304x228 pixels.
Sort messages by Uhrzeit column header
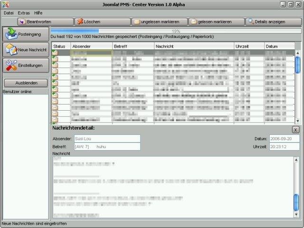point(249,47)
